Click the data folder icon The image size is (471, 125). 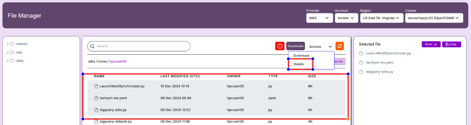click(12, 61)
